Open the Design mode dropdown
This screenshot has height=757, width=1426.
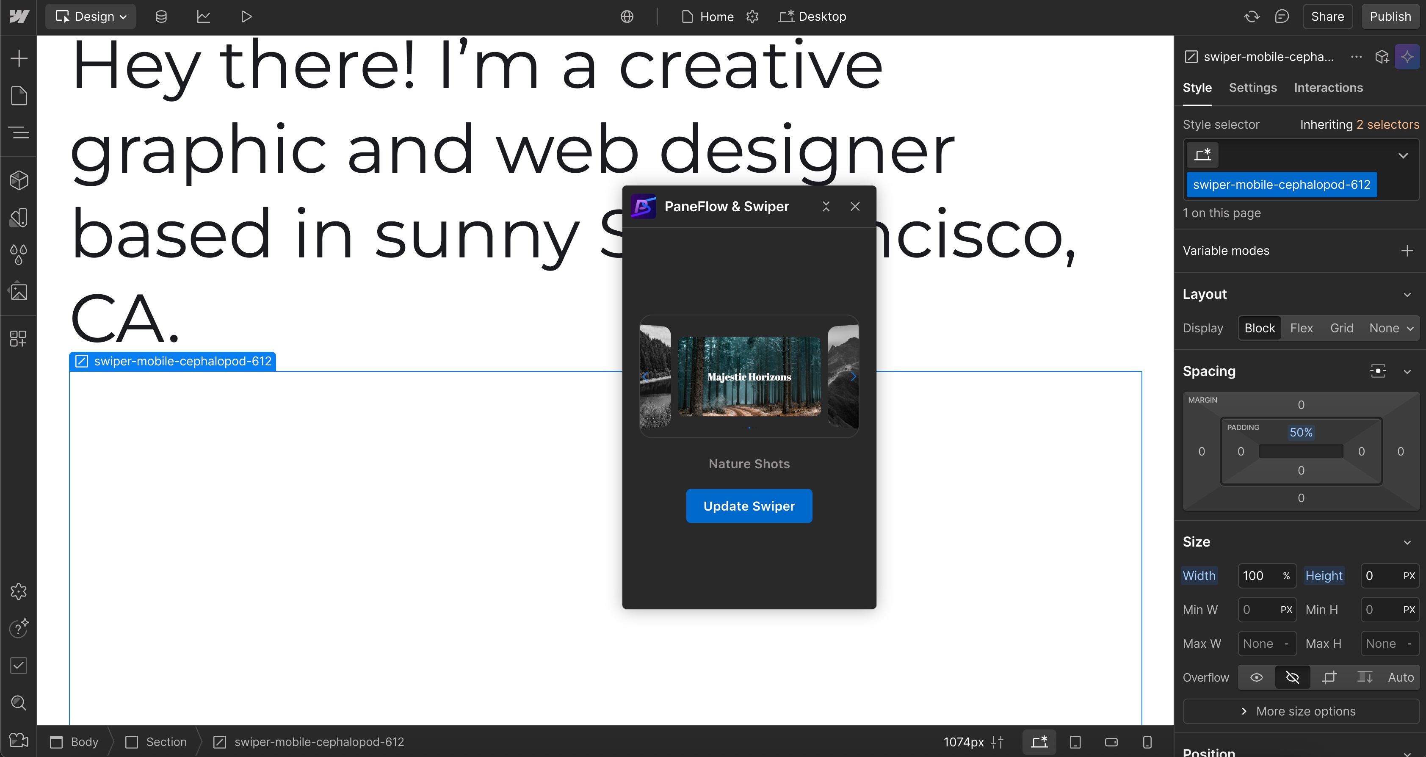tap(91, 17)
